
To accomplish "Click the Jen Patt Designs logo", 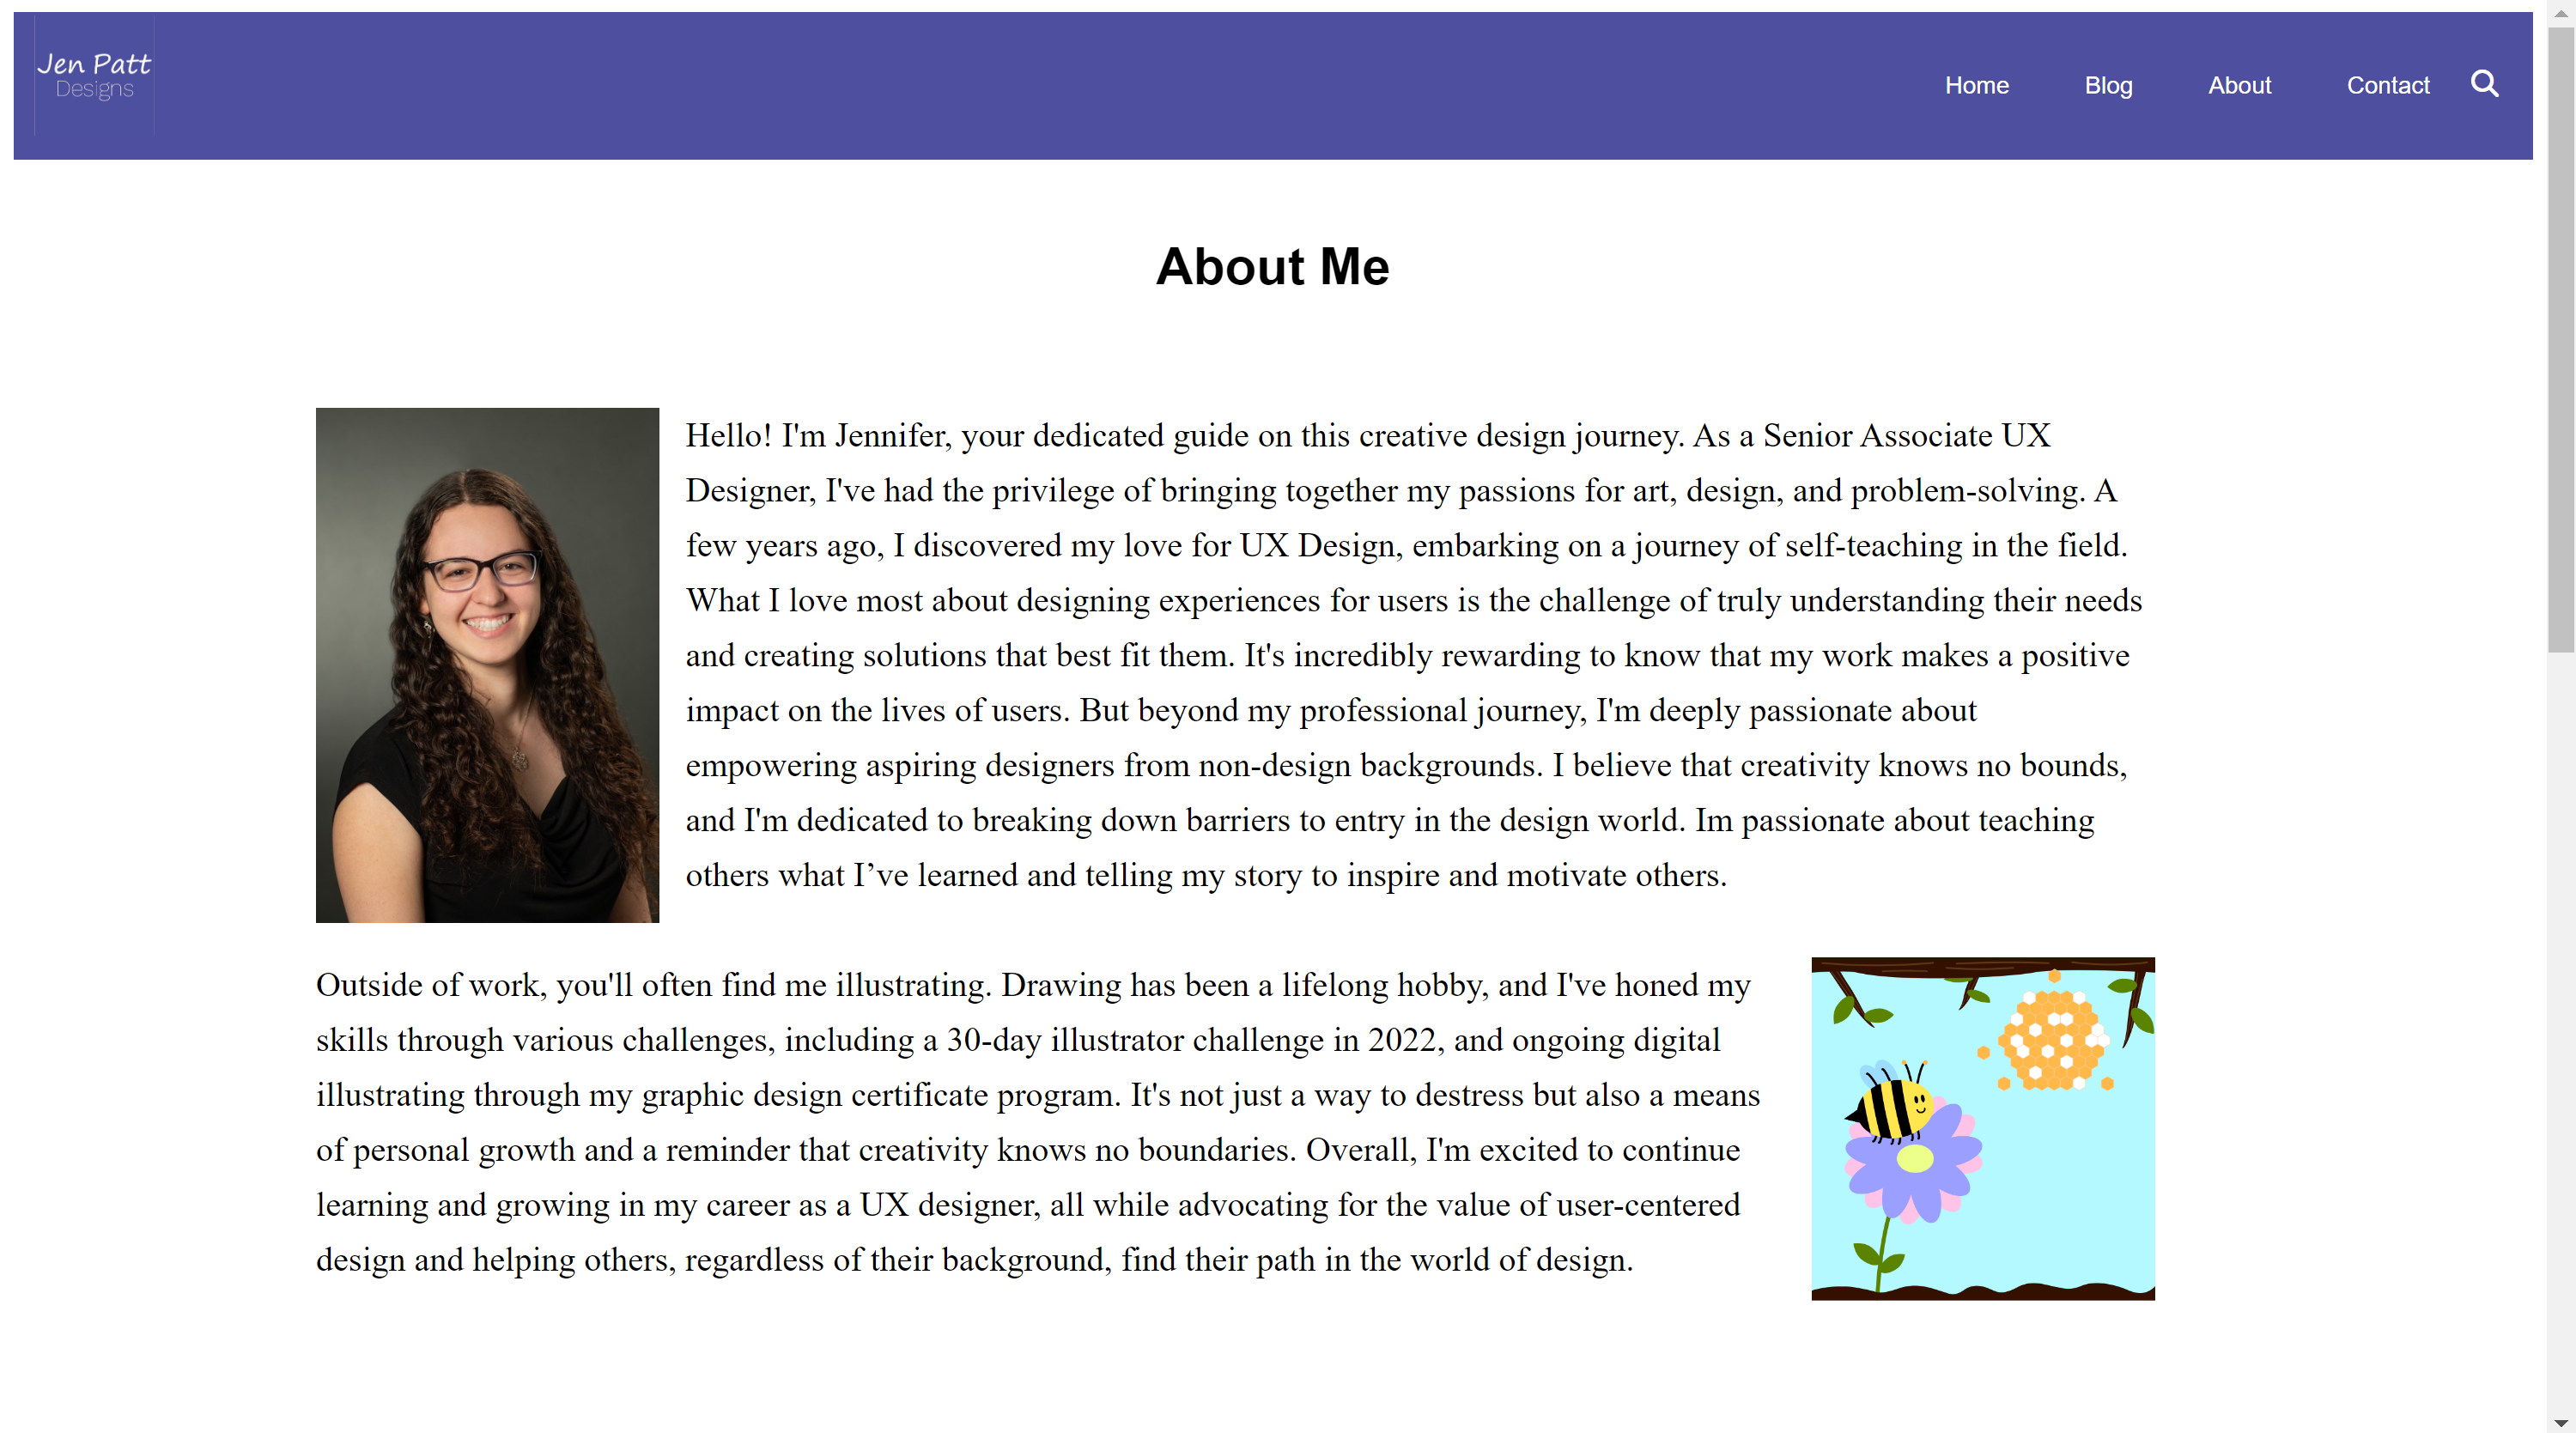I will click(x=94, y=77).
